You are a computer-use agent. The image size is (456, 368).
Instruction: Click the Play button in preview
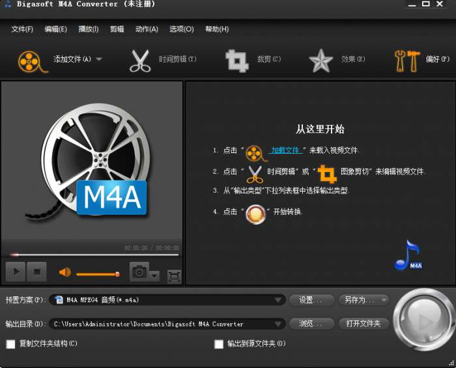pos(16,272)
